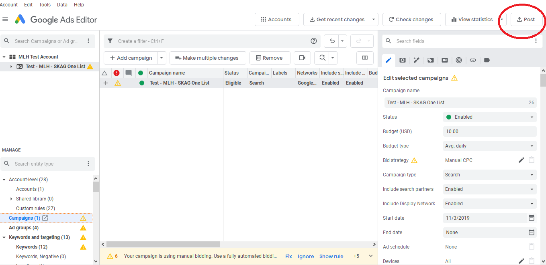Viewport: 546px width, 265px height.
Task: Click the plus icon on the campaign row
Action: [x=106, y=83]
